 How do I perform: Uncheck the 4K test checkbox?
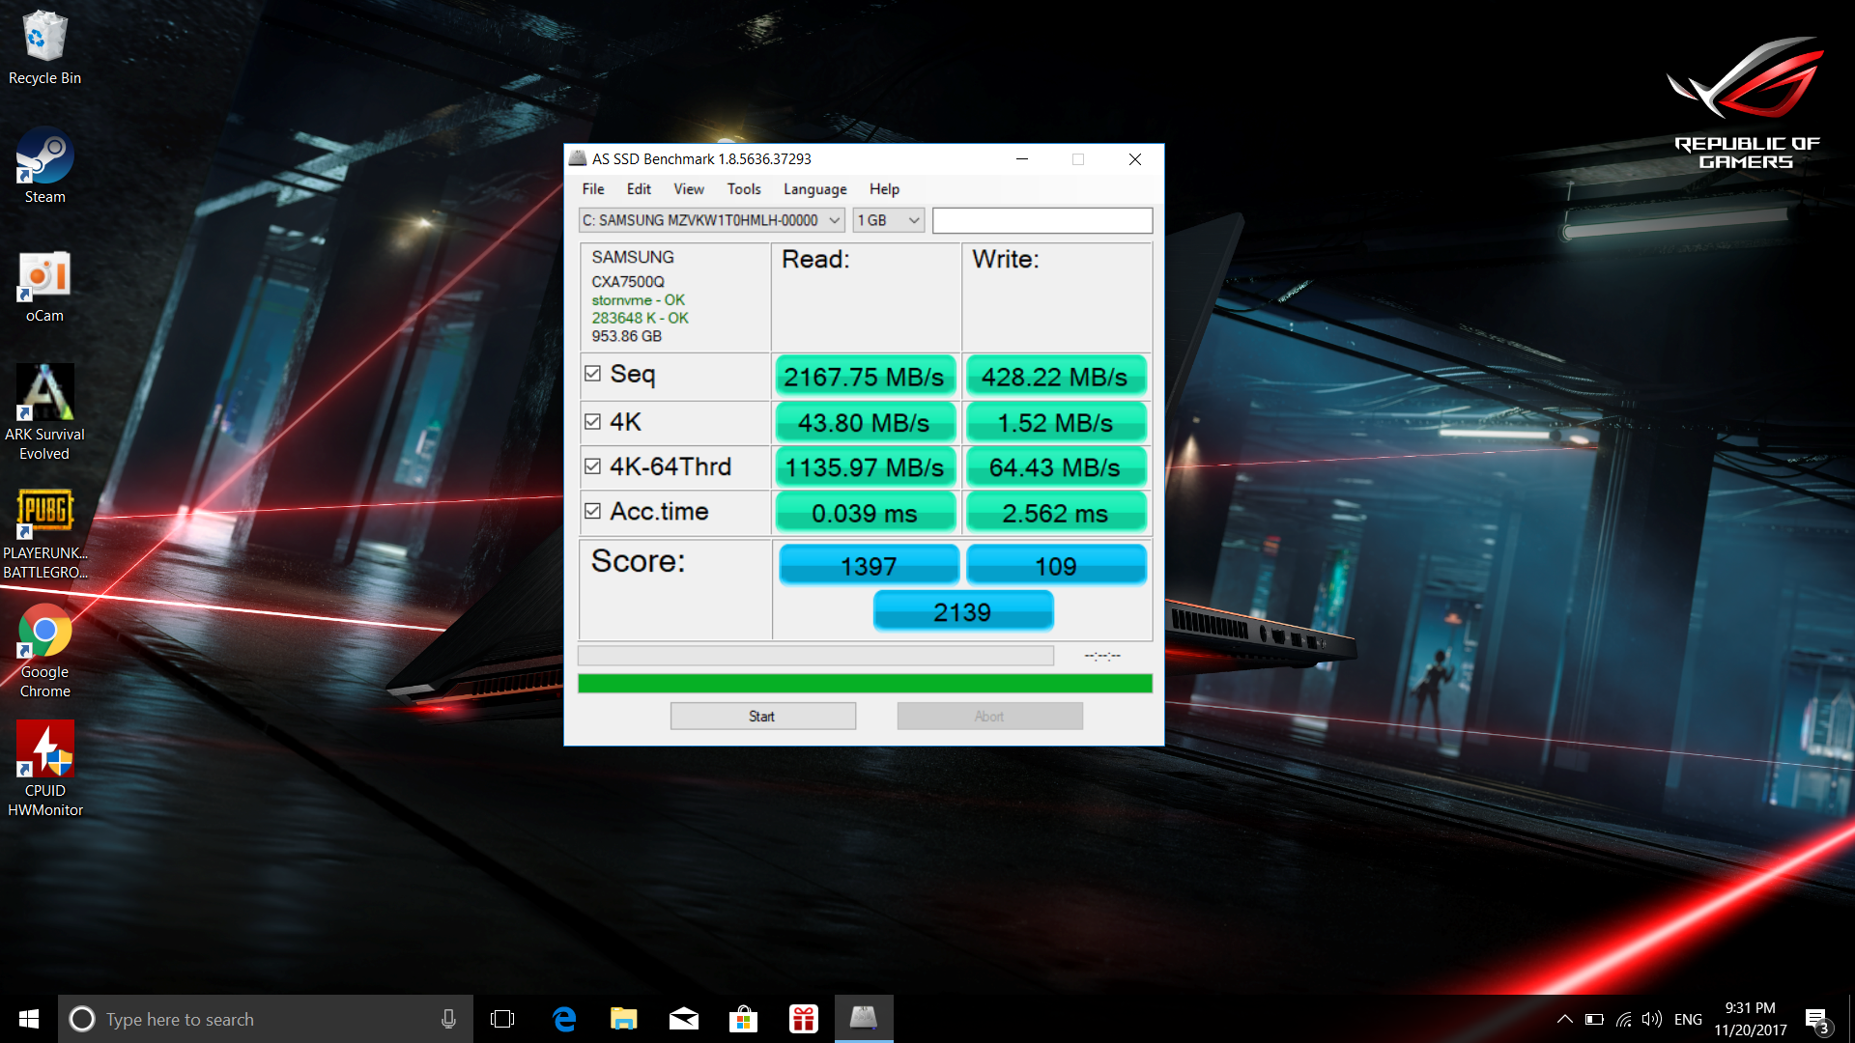[592, 422]
